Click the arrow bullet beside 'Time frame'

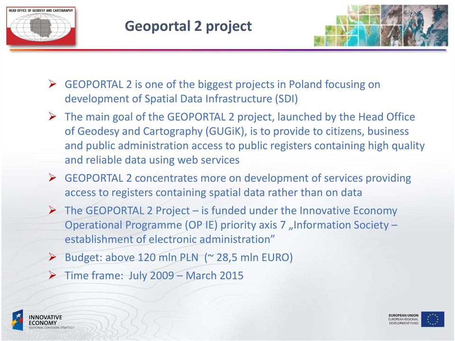point(53,275)
